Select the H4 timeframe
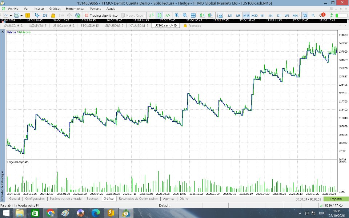Image resolution: width=349 pixels, height=218 pixels. point(270,16)
